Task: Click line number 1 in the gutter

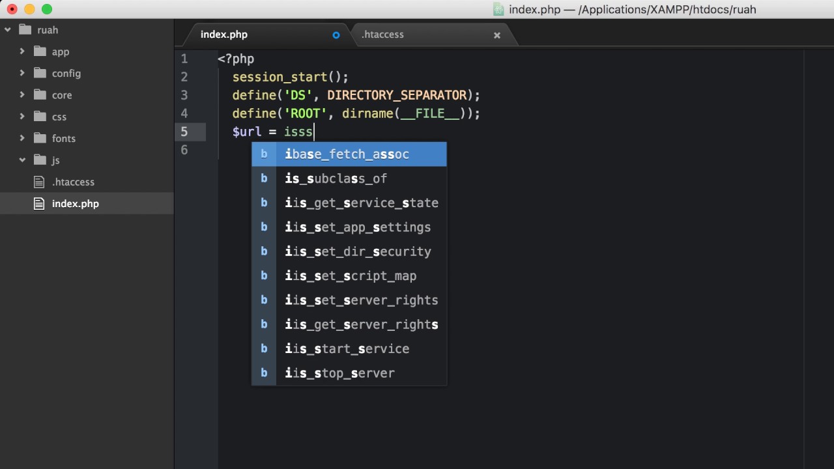Action: [184, 59]
